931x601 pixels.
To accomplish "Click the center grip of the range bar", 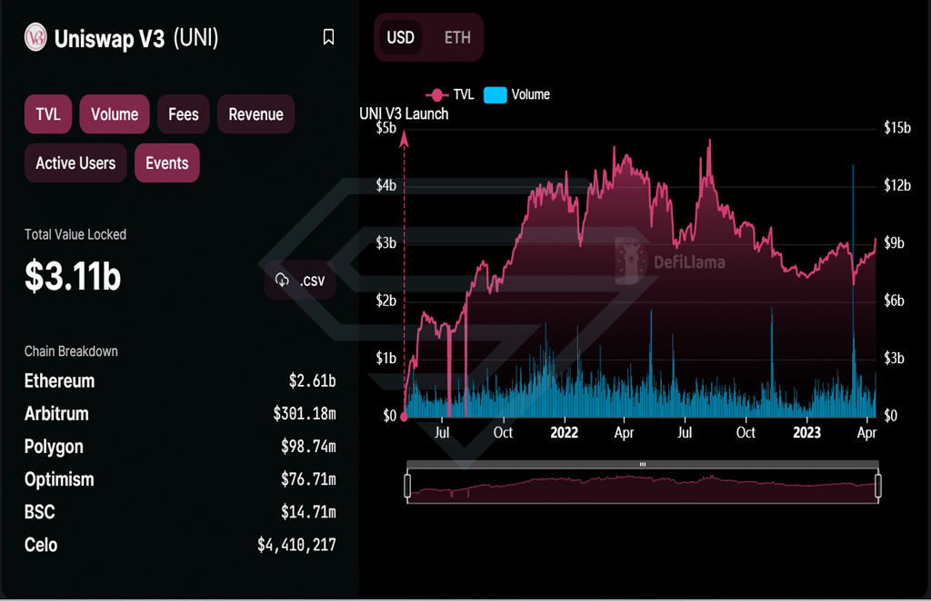I will point(643,464).
